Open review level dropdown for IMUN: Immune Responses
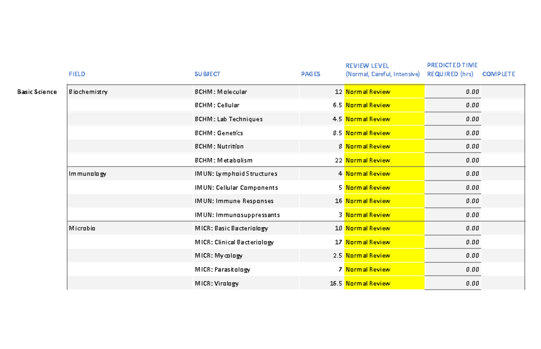Screen dimensions: 541x349 tap(384, 201)
